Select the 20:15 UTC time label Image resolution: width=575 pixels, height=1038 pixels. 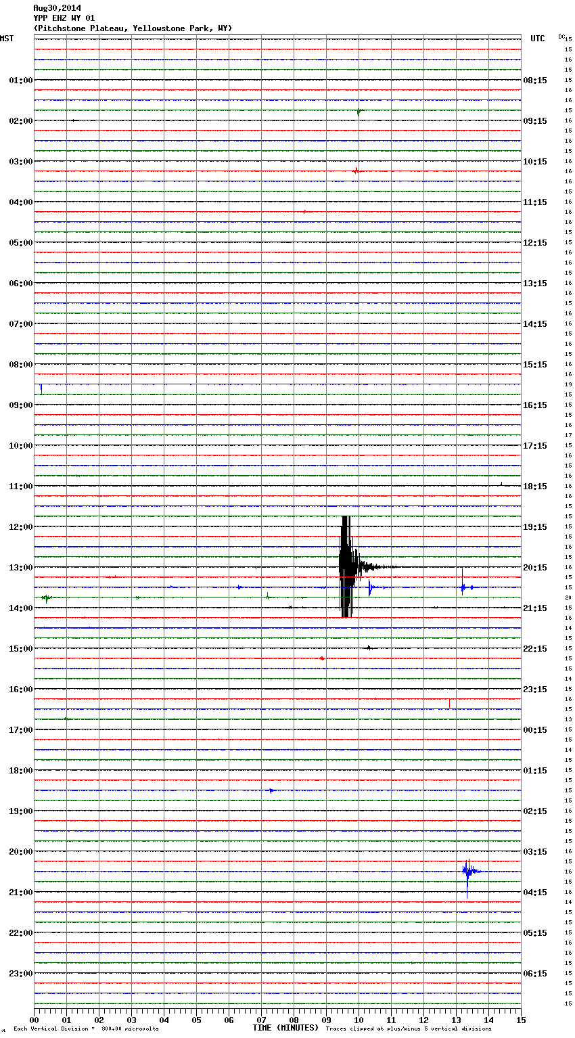(x=535, y=568)
